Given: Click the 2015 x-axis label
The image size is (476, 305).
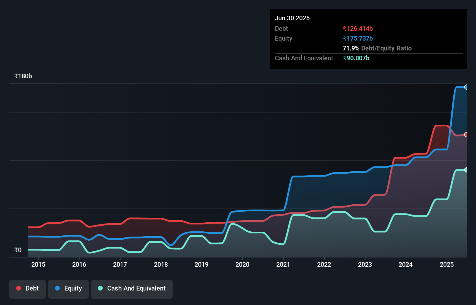Looking at the screenshot, I should tap(38, 264).
